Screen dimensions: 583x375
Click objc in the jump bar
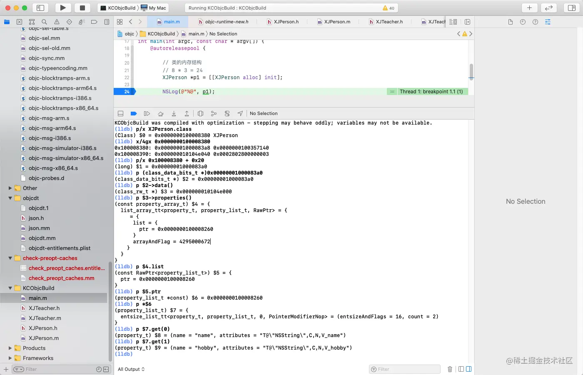point(126,34)
